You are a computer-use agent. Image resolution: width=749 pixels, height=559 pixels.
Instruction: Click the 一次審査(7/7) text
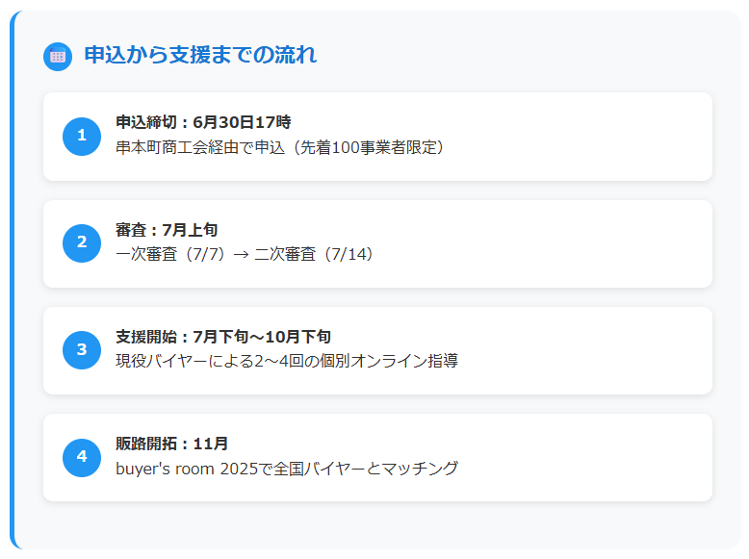pyautogui.click(x=170, y=254)
